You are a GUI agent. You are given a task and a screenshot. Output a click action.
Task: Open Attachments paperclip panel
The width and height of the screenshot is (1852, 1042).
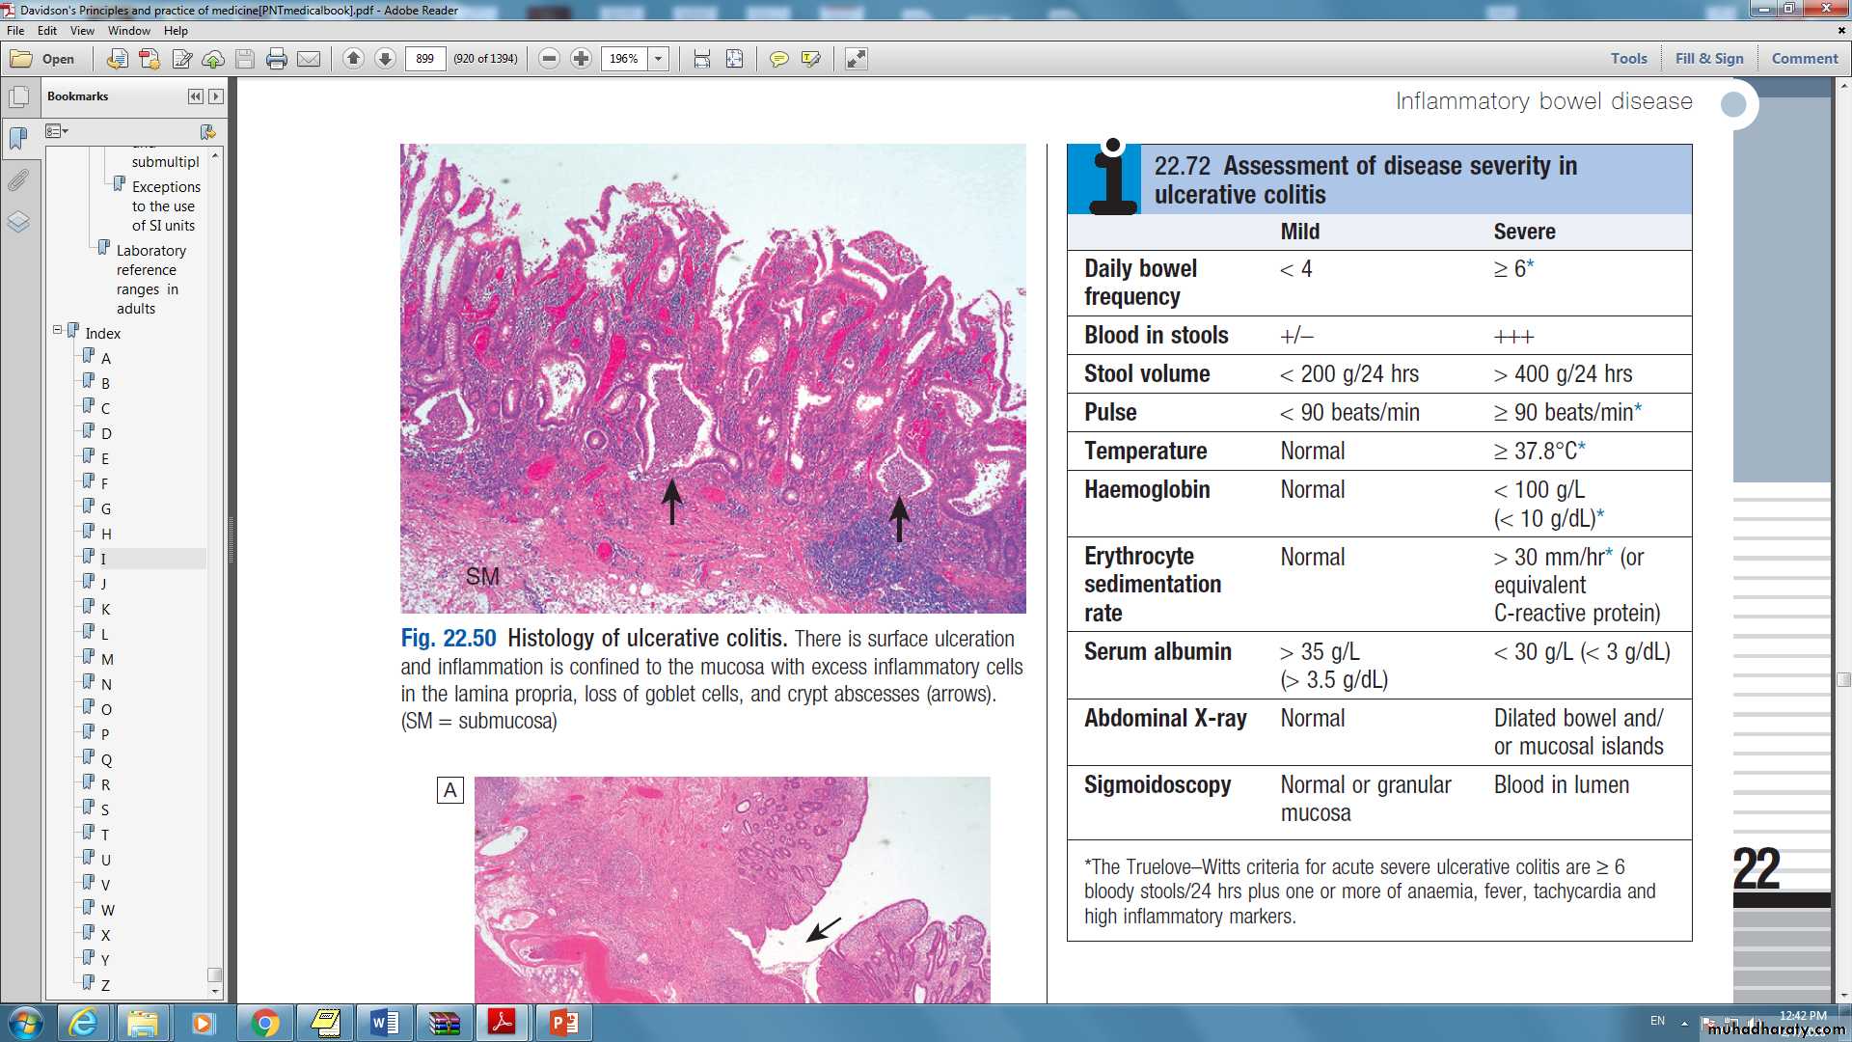pyautogui.click(x=18, y=179)
